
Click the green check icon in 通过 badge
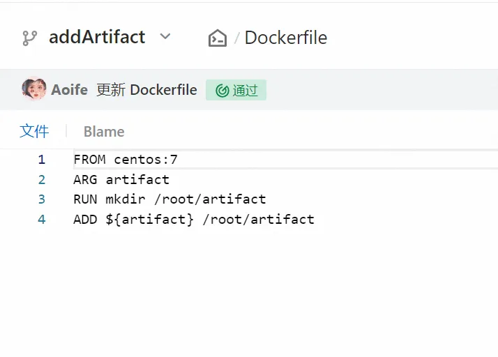click(x=222, y=91)
